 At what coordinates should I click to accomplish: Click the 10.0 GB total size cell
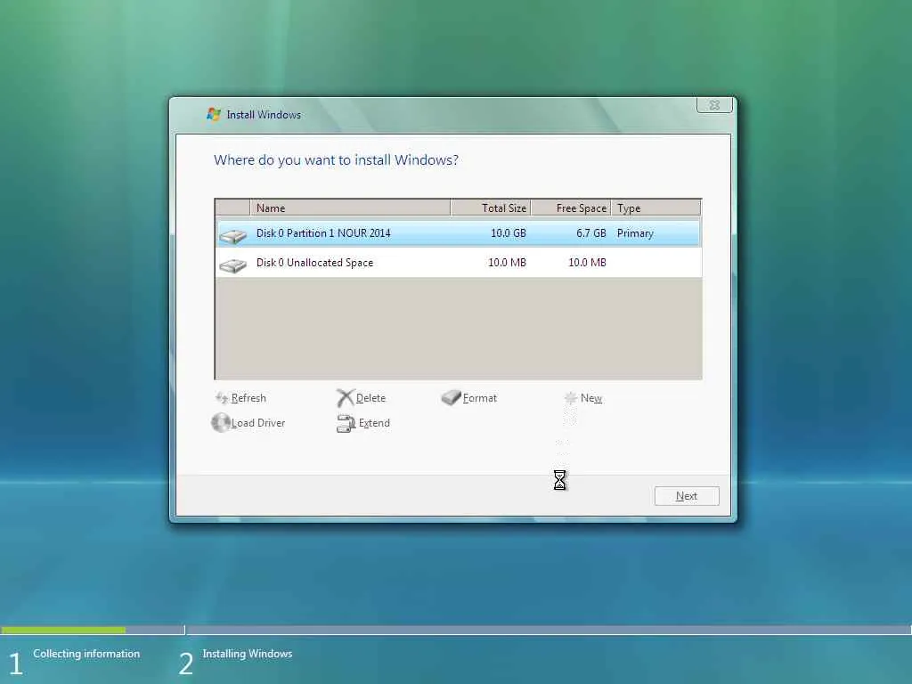tap(509, 233)
